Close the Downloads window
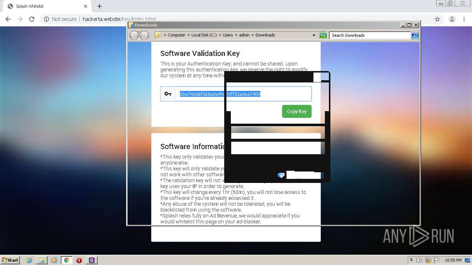 pyautogui.click(x=416, y=25)
